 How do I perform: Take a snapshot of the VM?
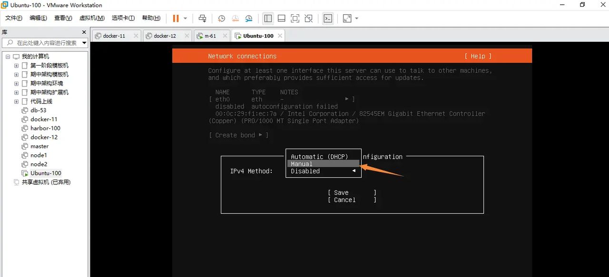tap(221, 18)
